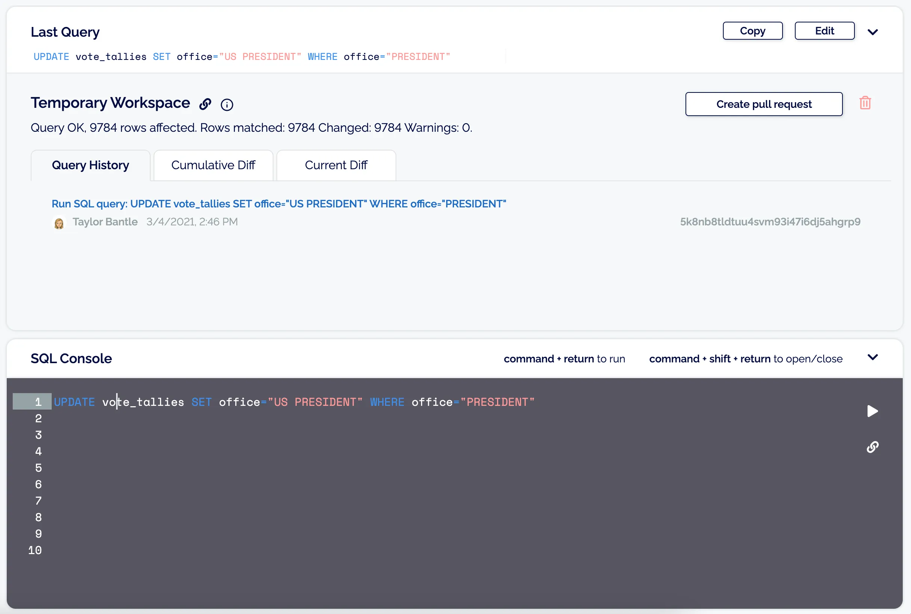
Task: Select line number 1 in the gutter
Action: 37,401
